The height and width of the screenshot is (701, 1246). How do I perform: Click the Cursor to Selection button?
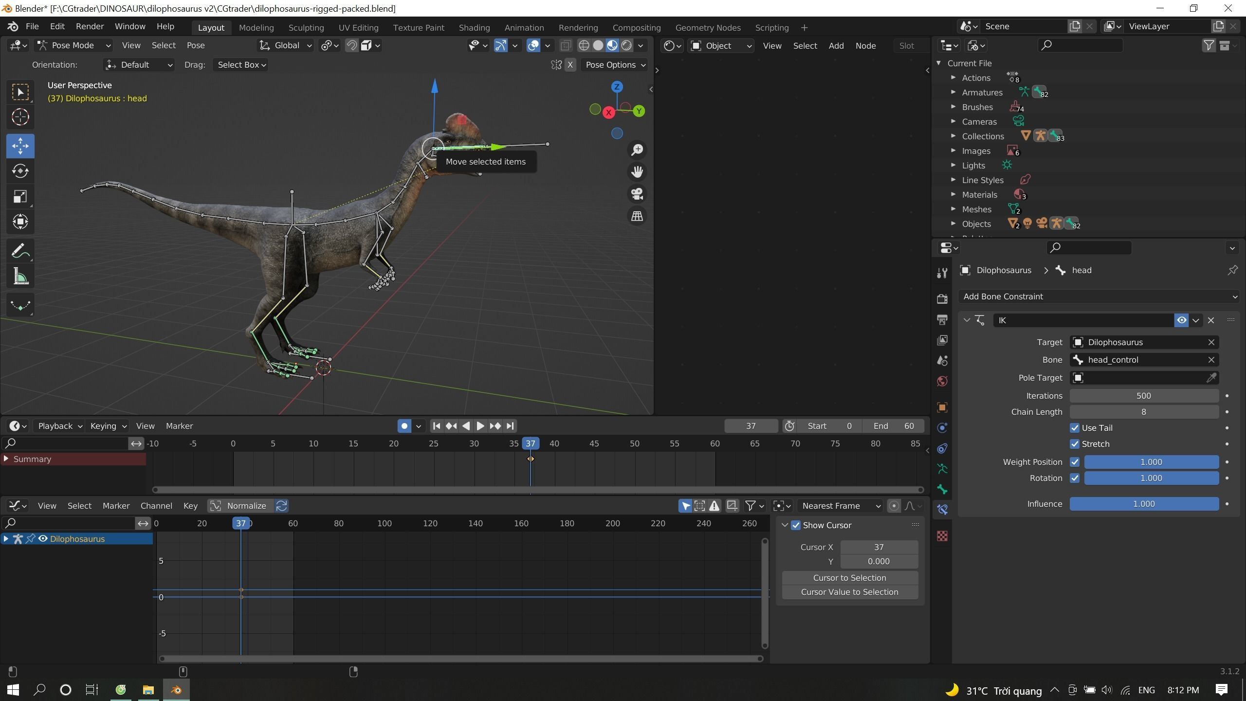click(x=849, y=578)
